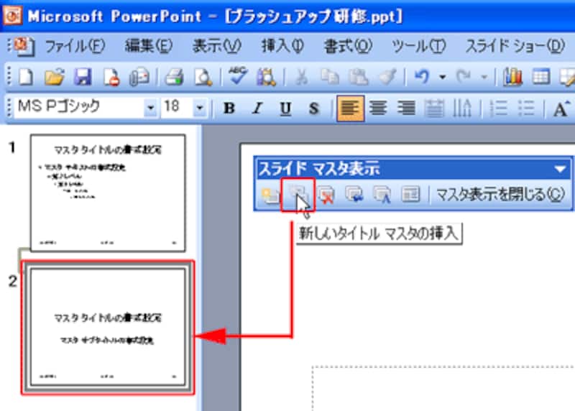Click the vertical text direction icon
The image size is (575, 411).
point(462,108)
